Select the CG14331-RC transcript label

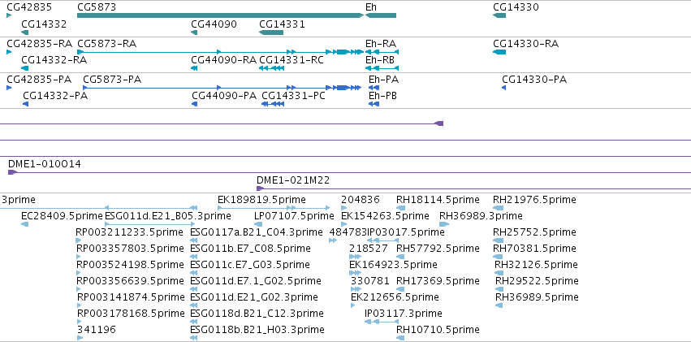(x=292, y=60)
